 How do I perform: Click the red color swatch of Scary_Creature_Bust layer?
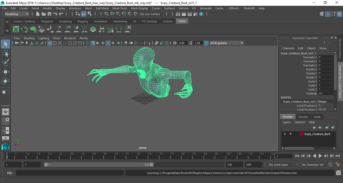coord(301,134)
